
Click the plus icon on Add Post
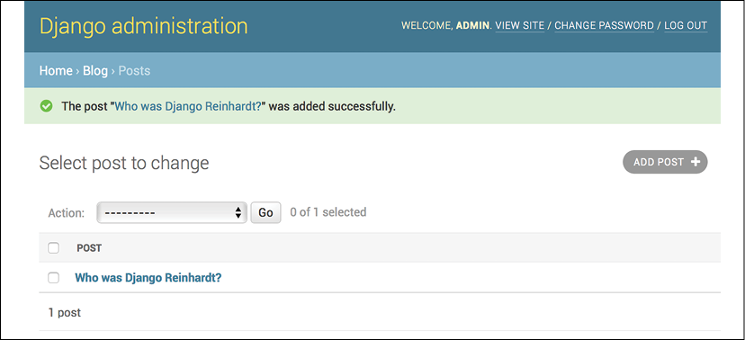click(696, 162)
